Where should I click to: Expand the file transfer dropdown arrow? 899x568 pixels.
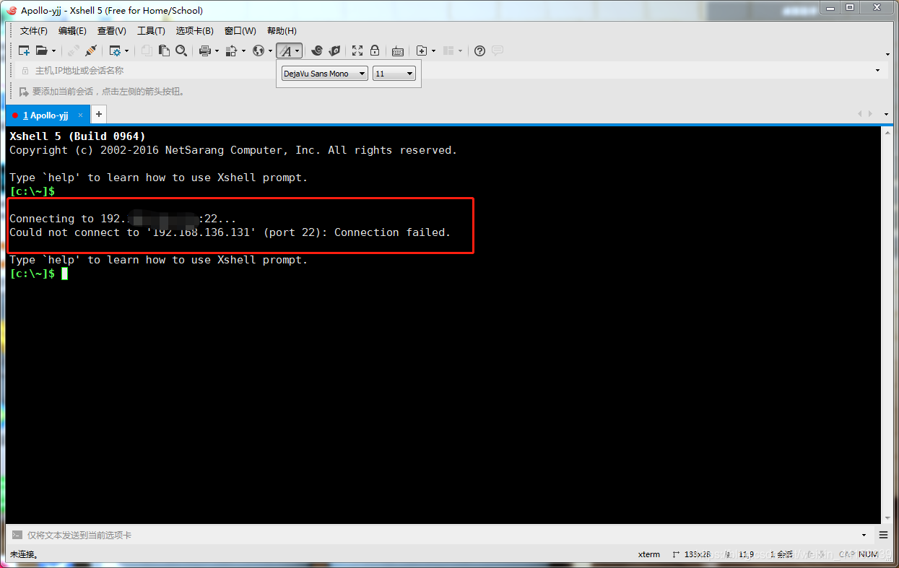[x=243, y=51]
